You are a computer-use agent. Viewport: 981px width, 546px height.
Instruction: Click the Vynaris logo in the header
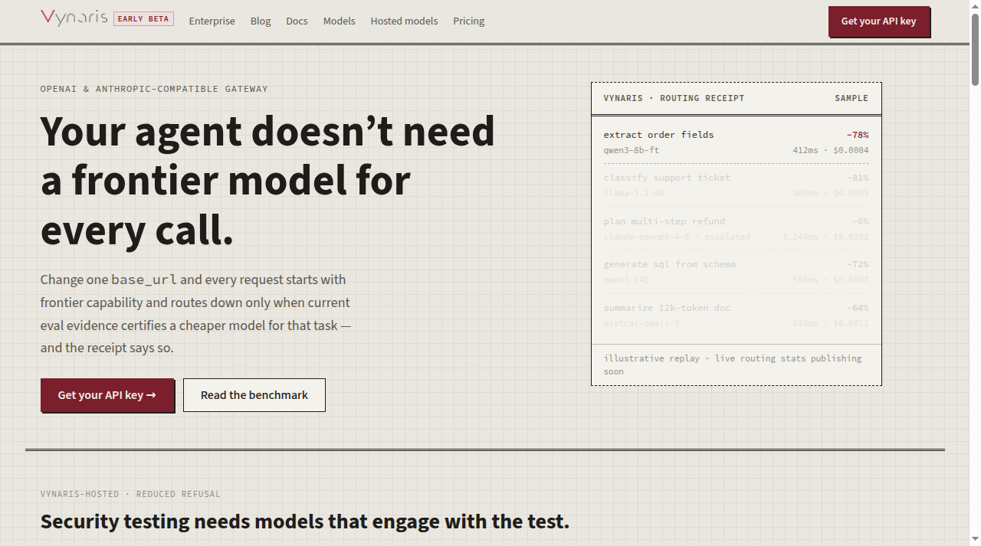[74, 18]
